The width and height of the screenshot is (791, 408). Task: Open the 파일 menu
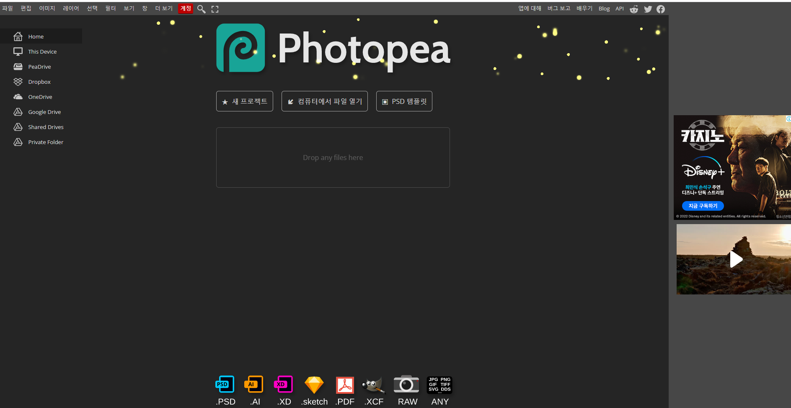pos(8,8)
